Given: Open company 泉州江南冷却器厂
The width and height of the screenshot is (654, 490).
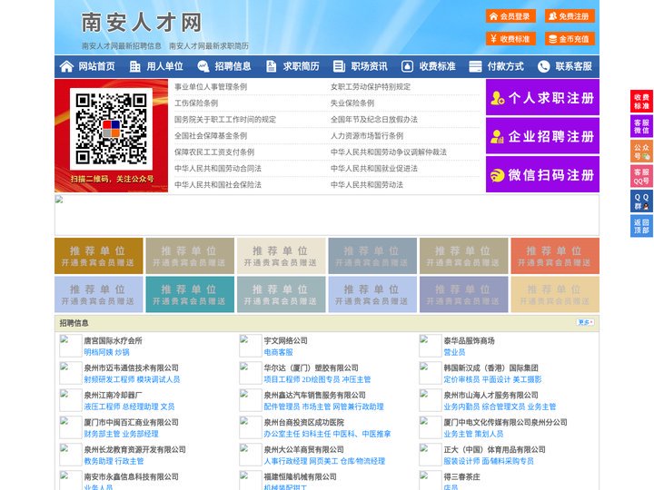Looking at the screenshot, I should (x=113, y=395).
